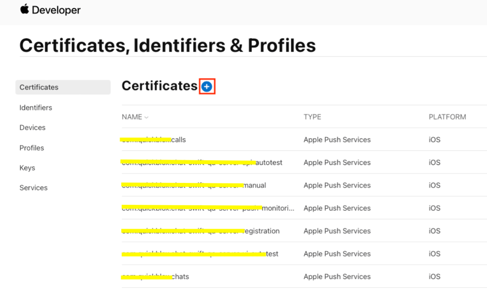The width and height of the screenshot is (487, 292).
Task: Click the blue plus add-certificate icon
Action: coord(207,87)
